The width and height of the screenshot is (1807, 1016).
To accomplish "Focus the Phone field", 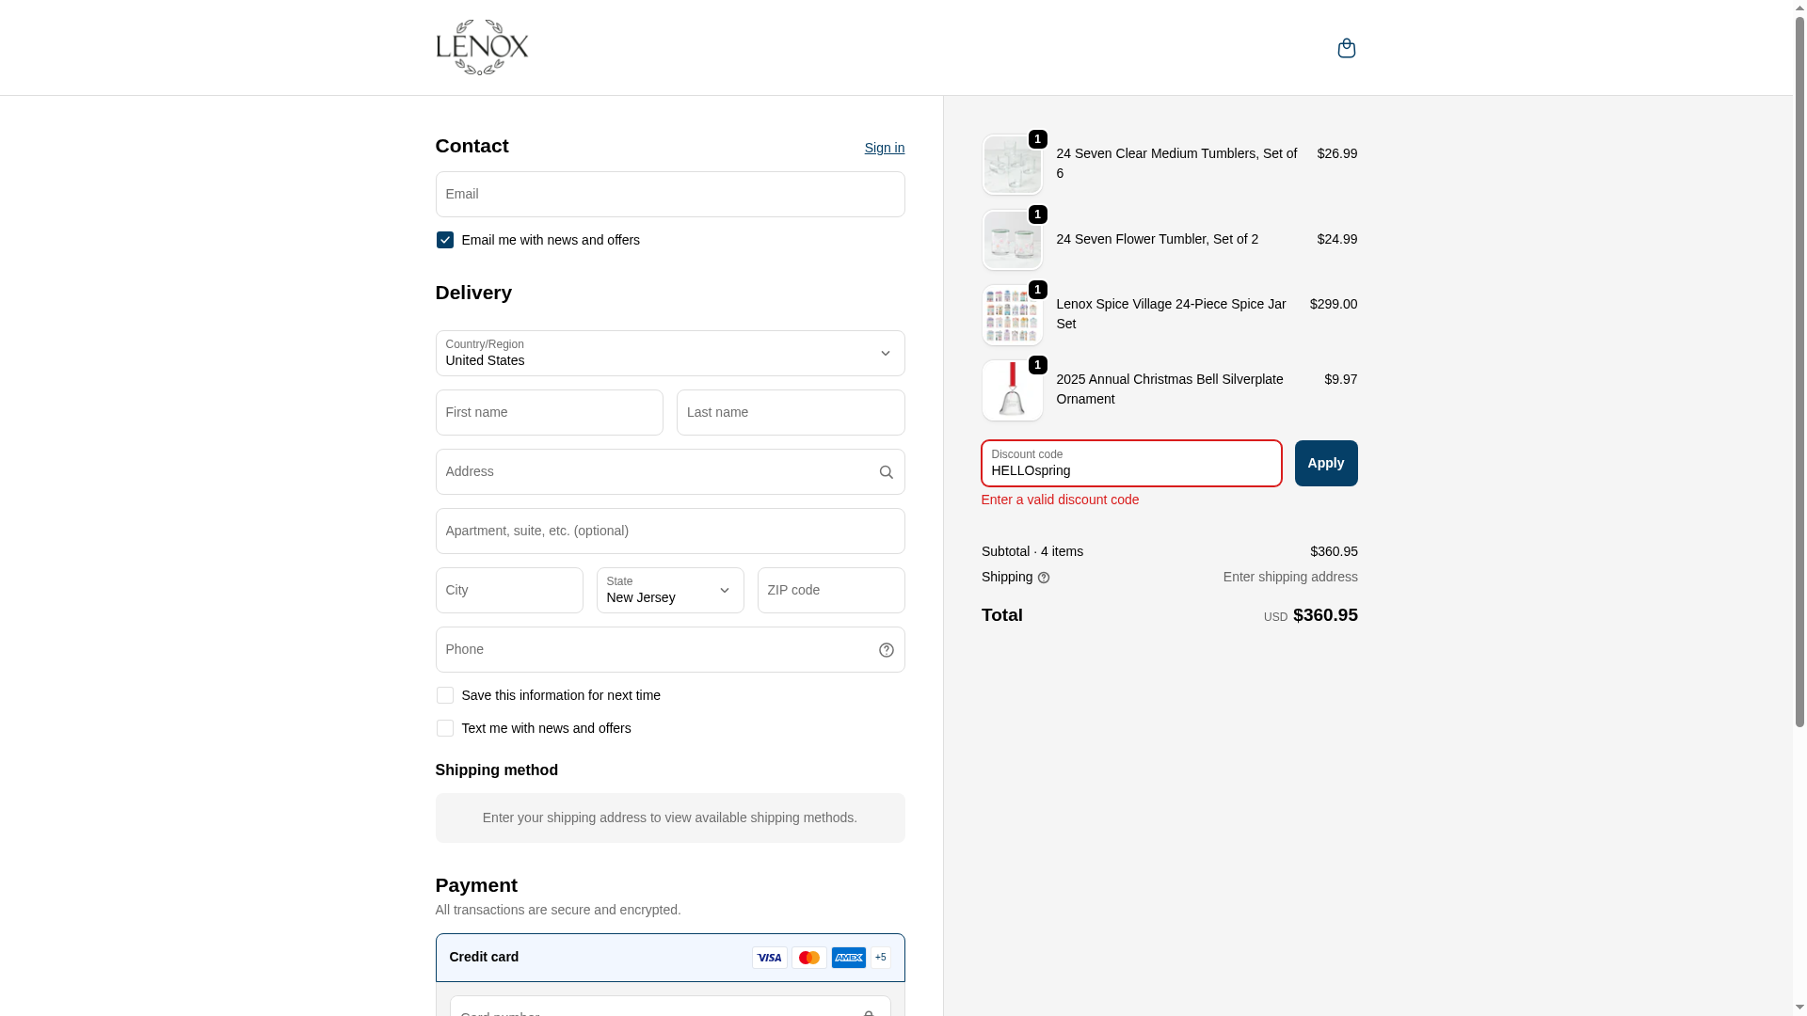I will coord(670,650).
